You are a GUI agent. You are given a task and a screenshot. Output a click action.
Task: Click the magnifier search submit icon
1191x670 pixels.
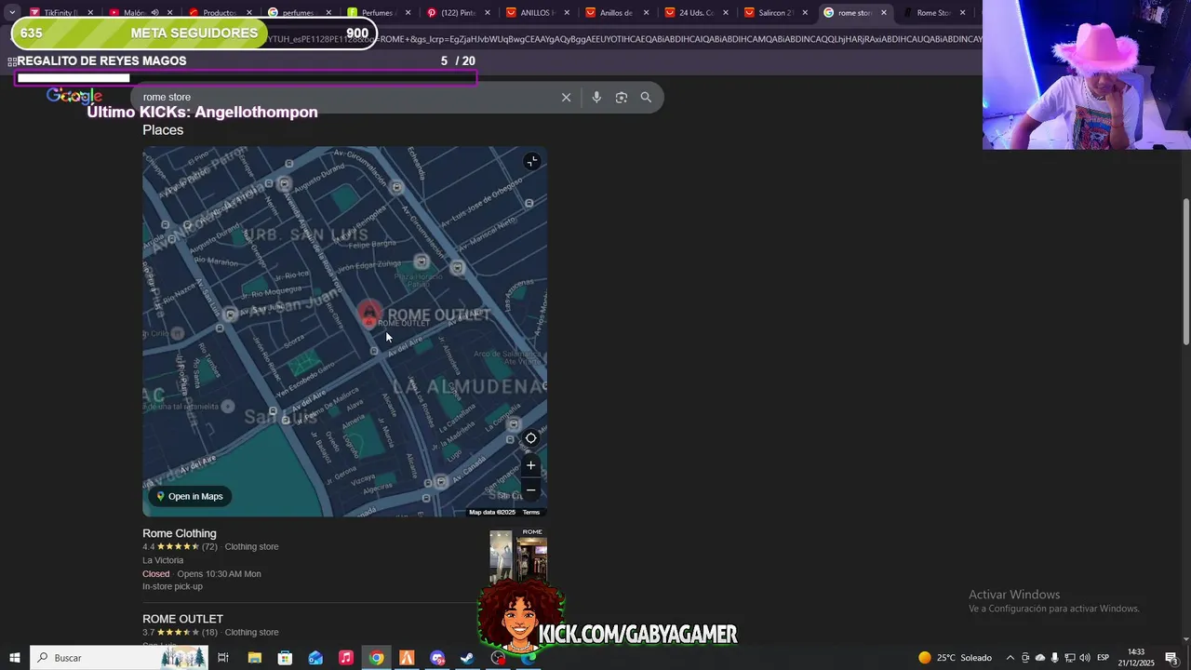[646, 97]
